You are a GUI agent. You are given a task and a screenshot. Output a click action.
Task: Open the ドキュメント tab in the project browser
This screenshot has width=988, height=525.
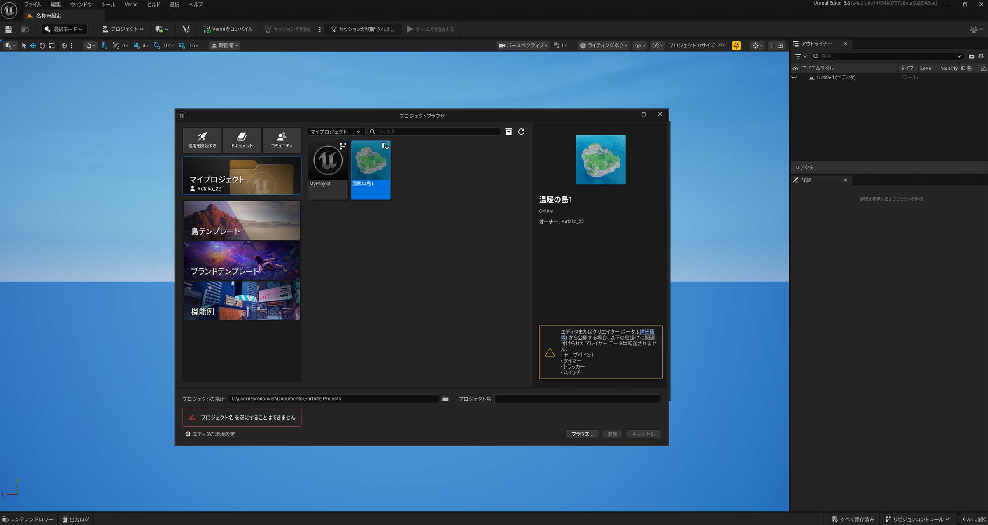[242, 140]
